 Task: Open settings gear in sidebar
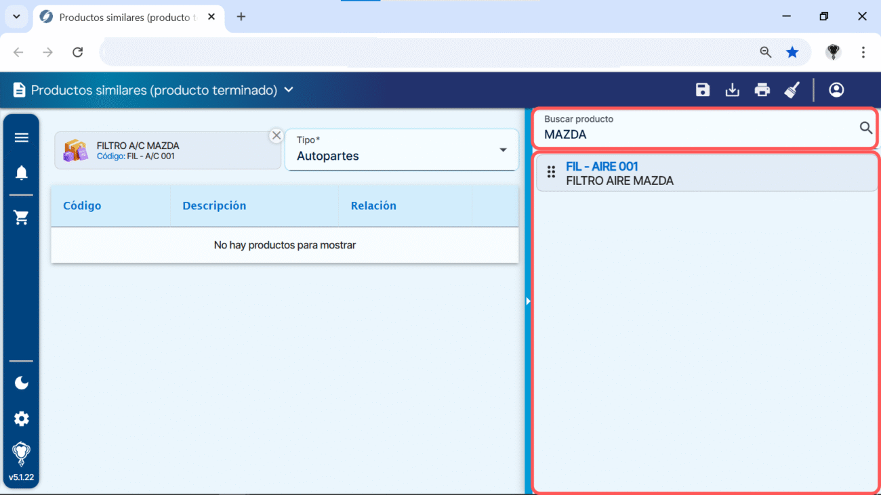point(22,418)
